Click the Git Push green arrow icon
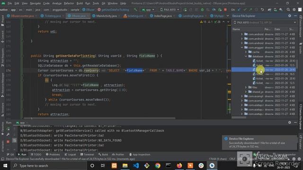 (250, 9)
